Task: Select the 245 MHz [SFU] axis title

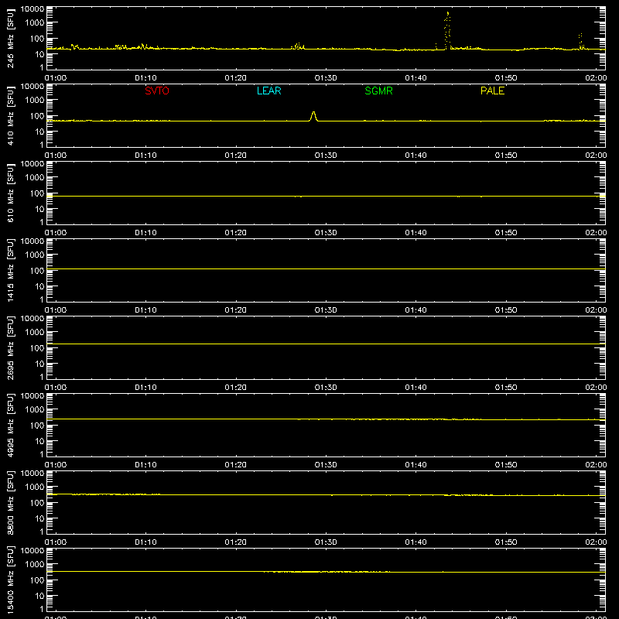Action: 10,39
